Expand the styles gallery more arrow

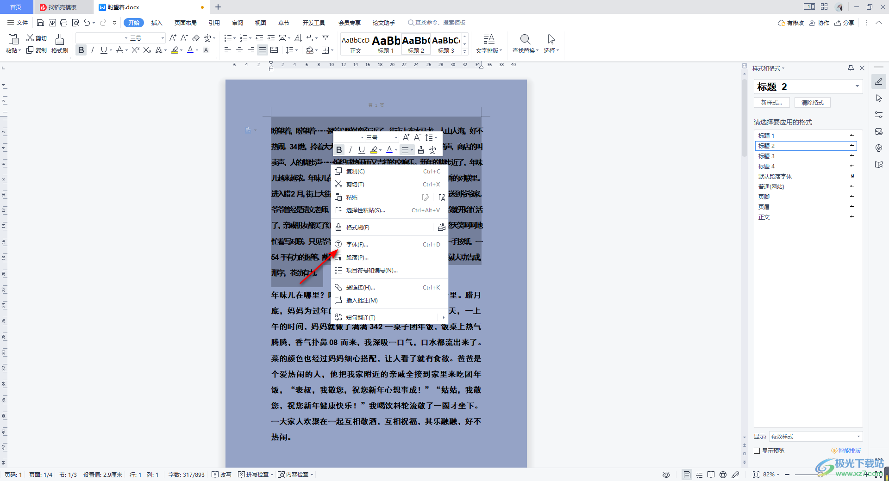[x=465, y=51]
